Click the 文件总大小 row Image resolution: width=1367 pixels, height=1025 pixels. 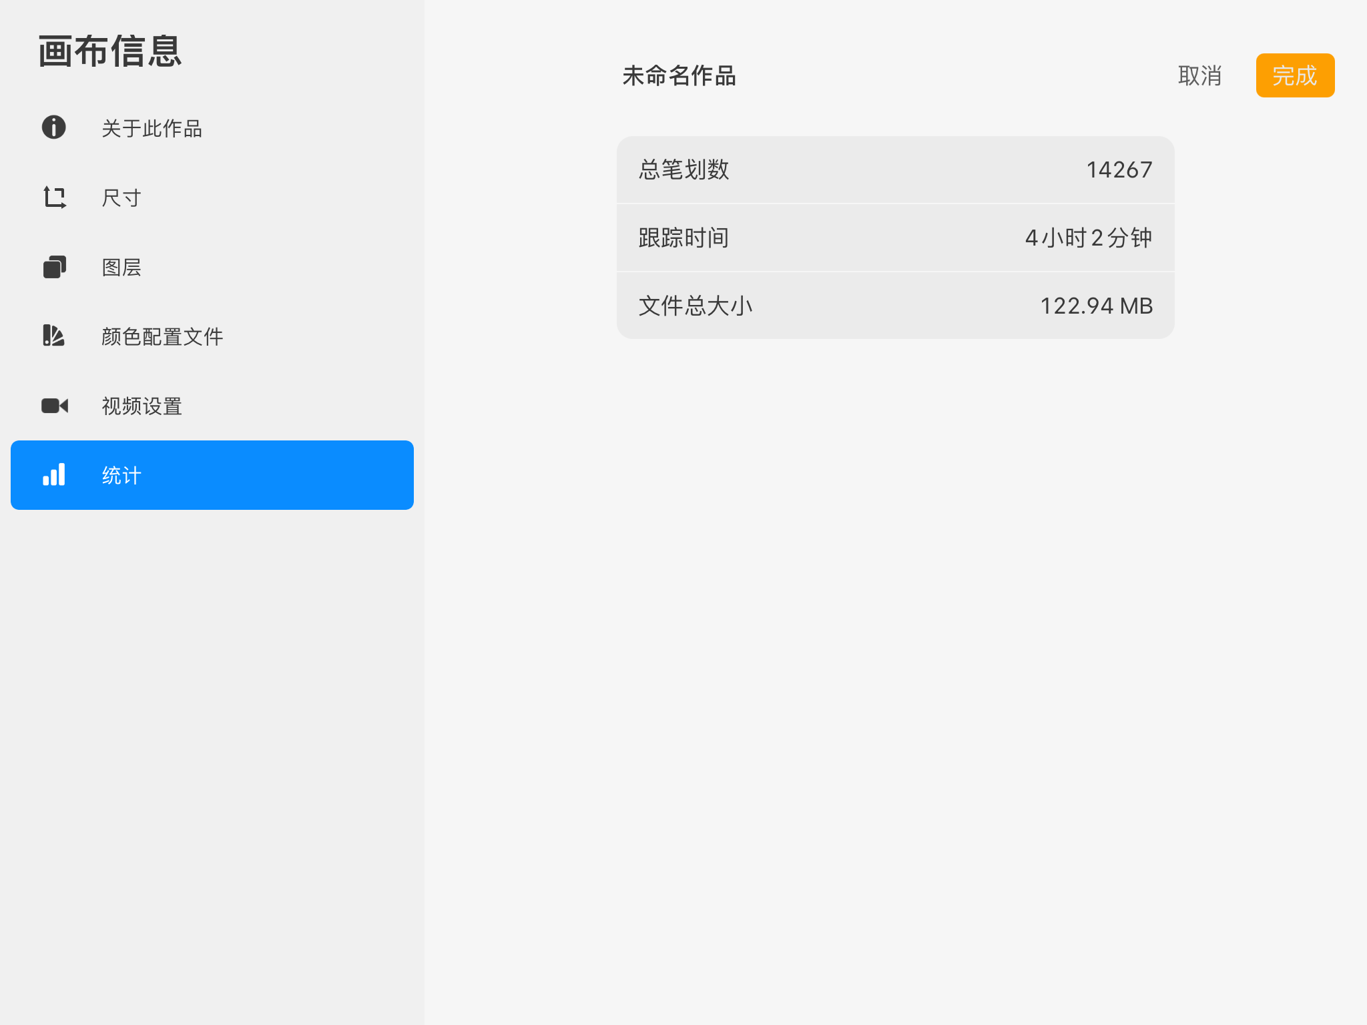tap(895, 306)
